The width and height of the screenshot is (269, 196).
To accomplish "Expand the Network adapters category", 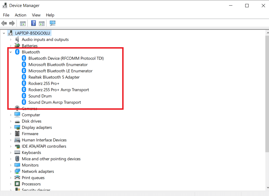I will pyautogui.click(x=11, y=171).
